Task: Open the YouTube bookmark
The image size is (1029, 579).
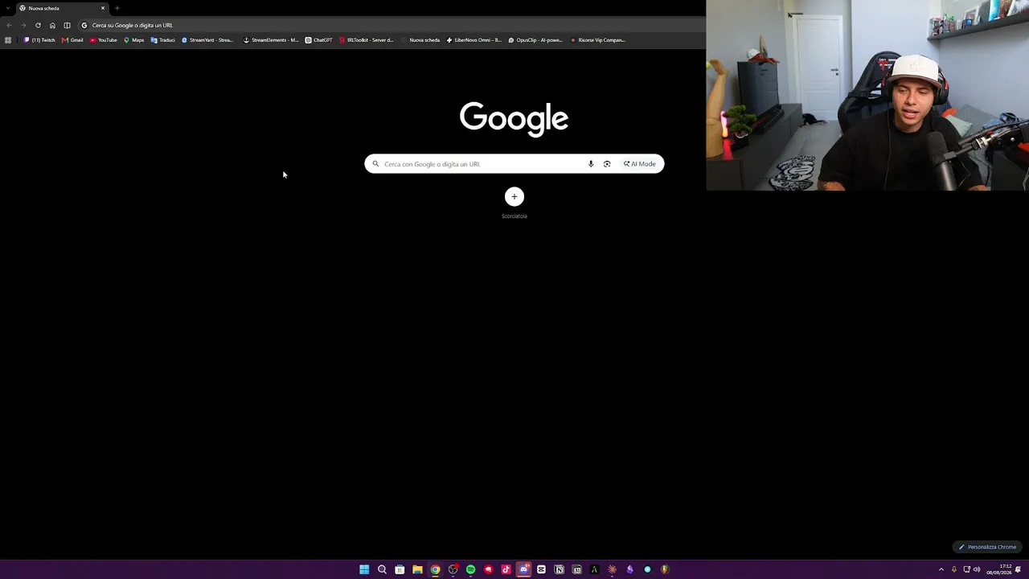Action: [x=104, y=40]
